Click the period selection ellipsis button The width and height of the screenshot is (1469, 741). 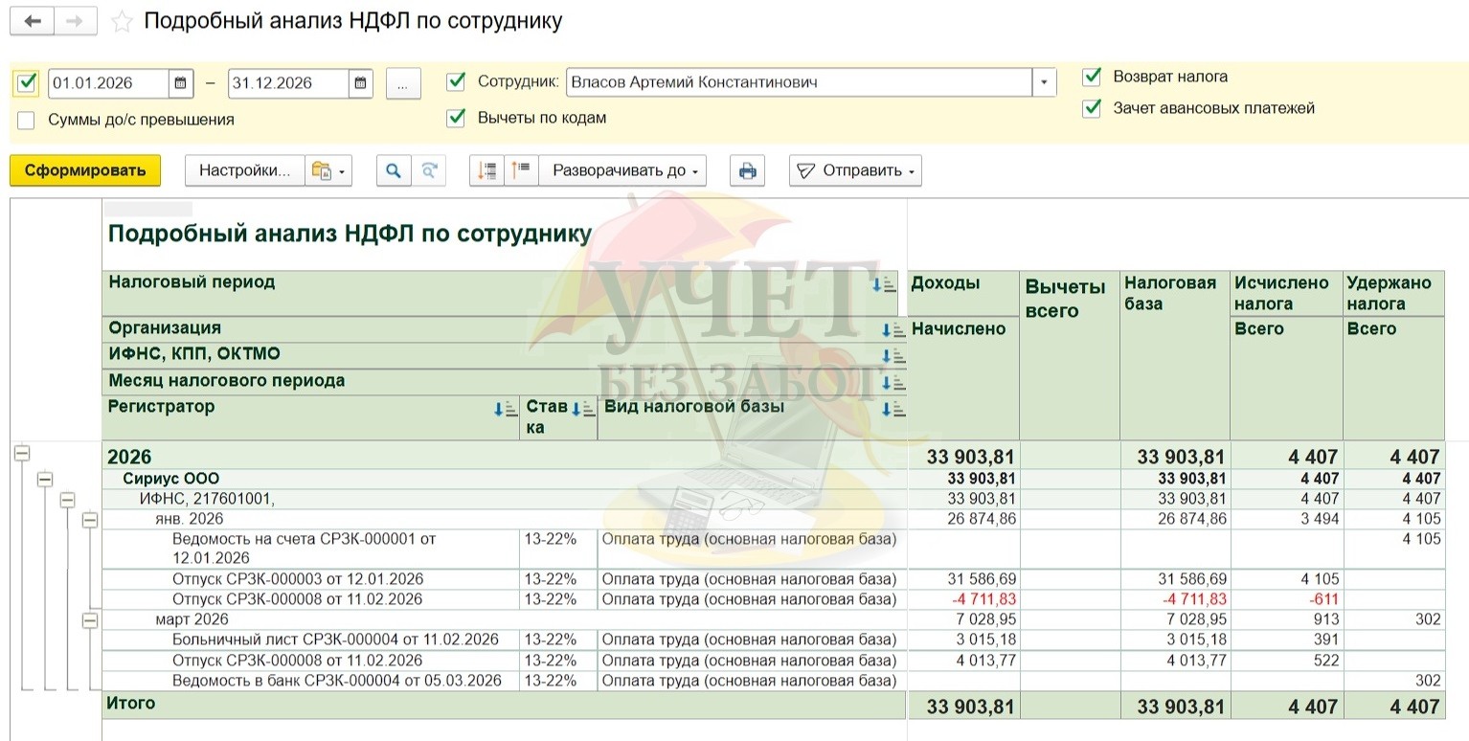(403, 83)
